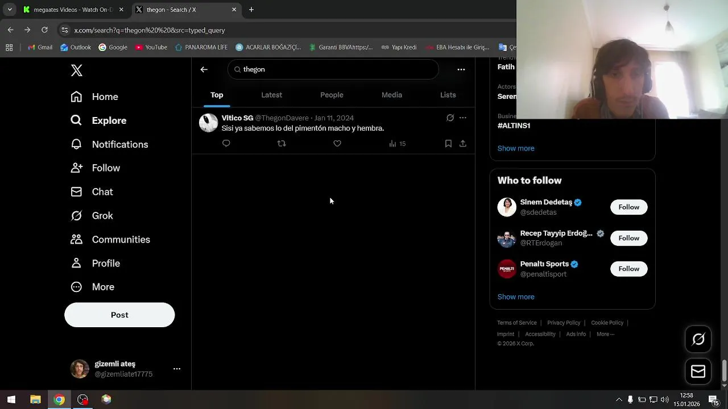This screenshot has width=728, height=409.
Task: Open floating Grok button
Action: [698, 339]
